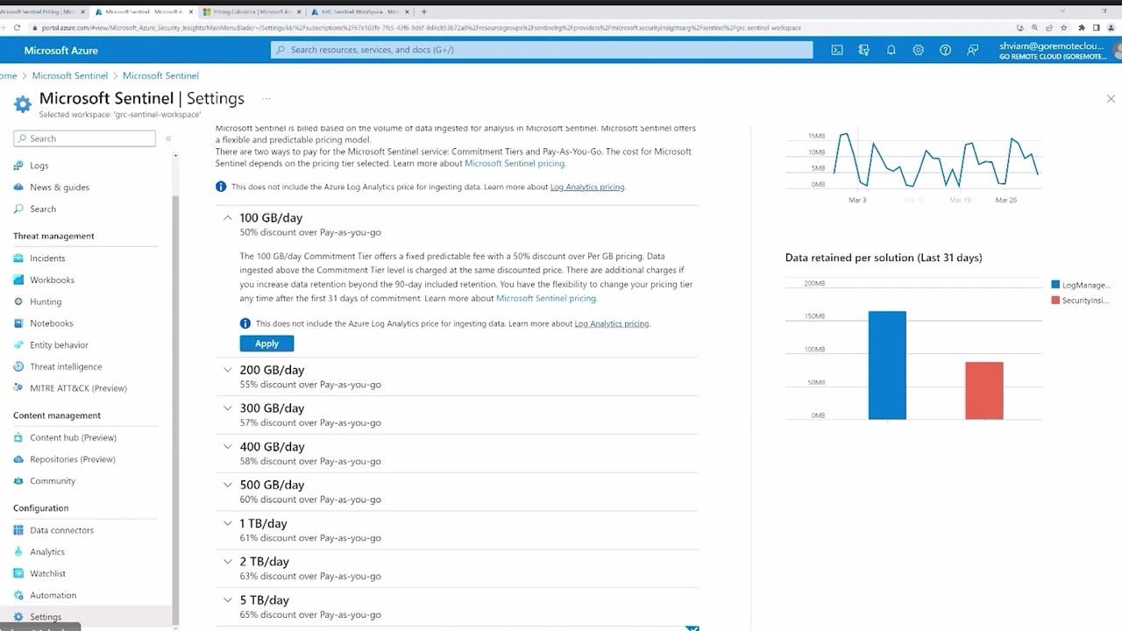Expand the 5 TB/day tier
This screenshot has width=1122, height=631.
coord(228,600)
